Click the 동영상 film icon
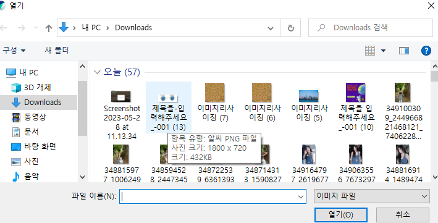Image resolution: width=438 pixels, height=223 pixels. coord(16,117)
